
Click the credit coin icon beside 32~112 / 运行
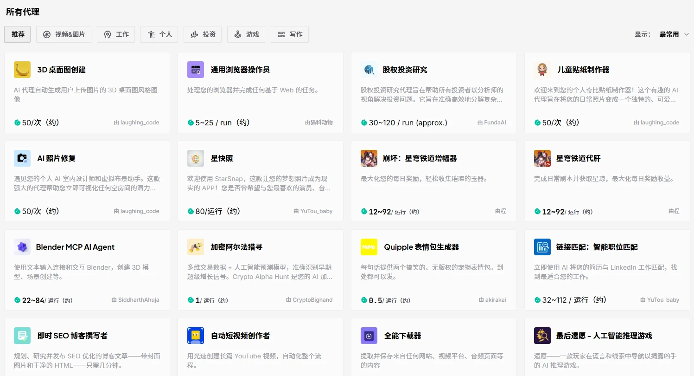click(537, 300)
